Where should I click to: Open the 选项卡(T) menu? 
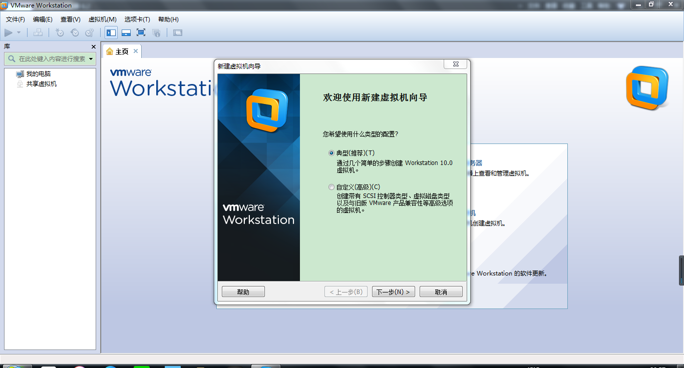137,19
